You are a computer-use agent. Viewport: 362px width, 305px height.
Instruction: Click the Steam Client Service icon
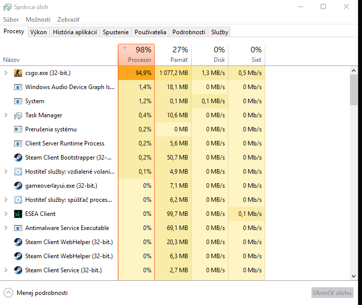pos(18,270)
